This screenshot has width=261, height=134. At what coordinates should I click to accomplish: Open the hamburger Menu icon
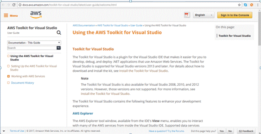coord(6,16)
